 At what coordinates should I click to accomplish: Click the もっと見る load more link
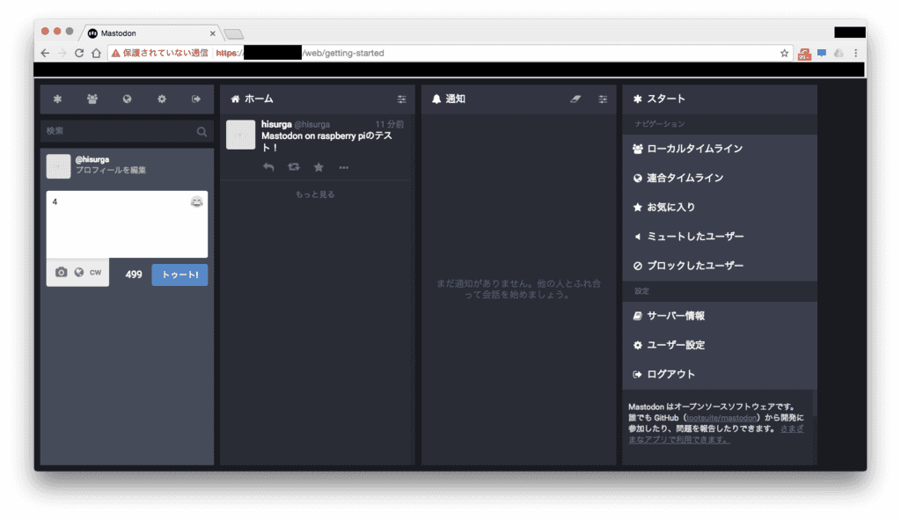pyautogui.click(x=315, y=194)
